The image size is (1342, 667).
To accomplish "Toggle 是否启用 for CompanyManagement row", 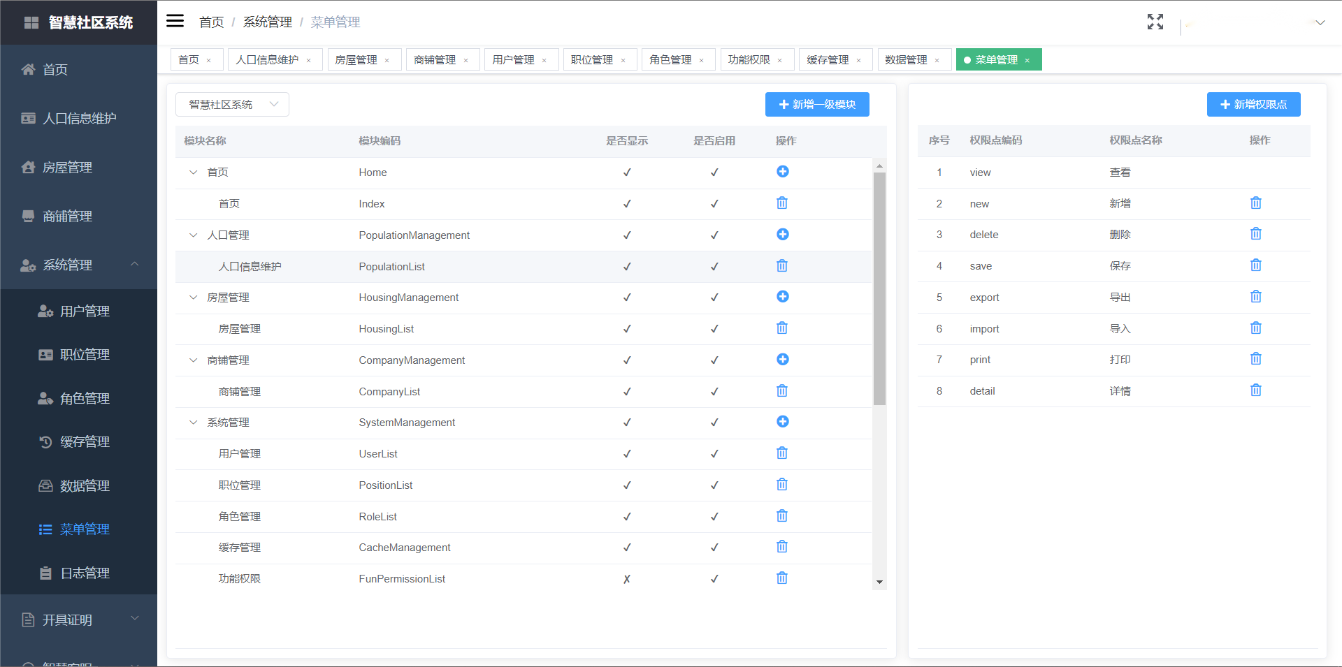I will point(714,360).
